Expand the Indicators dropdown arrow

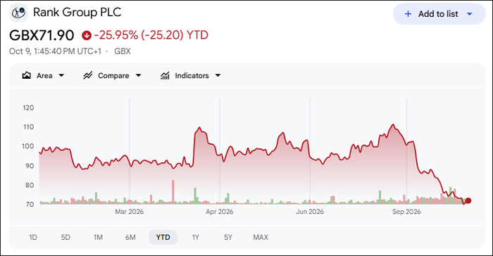coord(218,75)
